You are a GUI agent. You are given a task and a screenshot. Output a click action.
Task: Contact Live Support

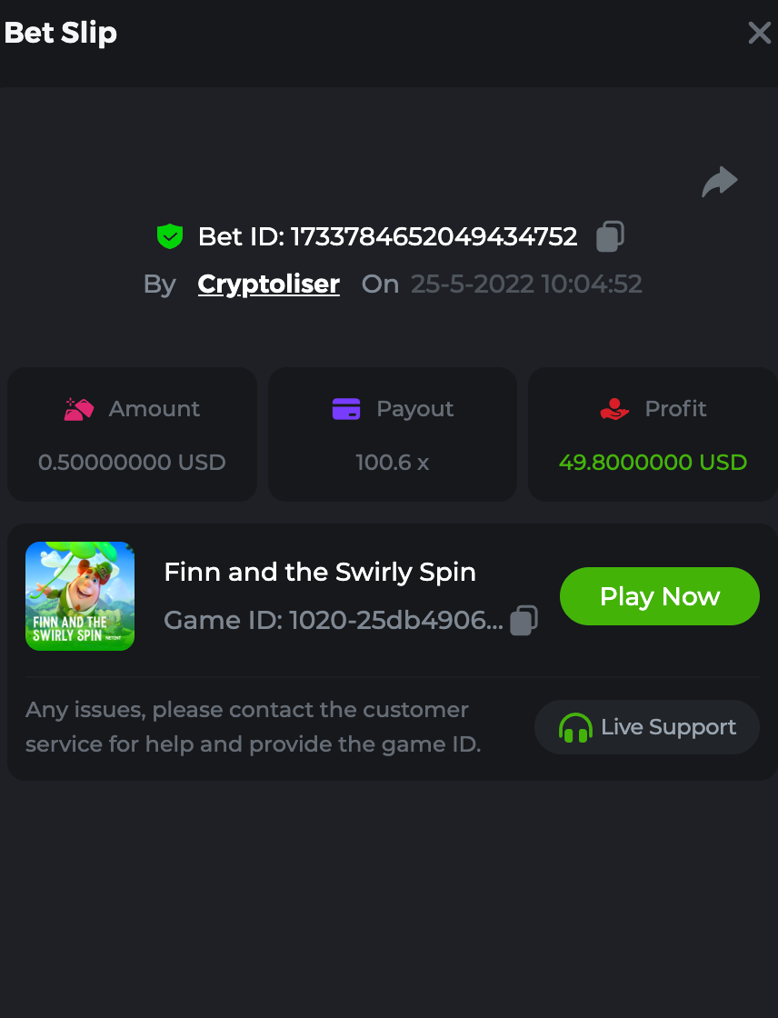646,727
